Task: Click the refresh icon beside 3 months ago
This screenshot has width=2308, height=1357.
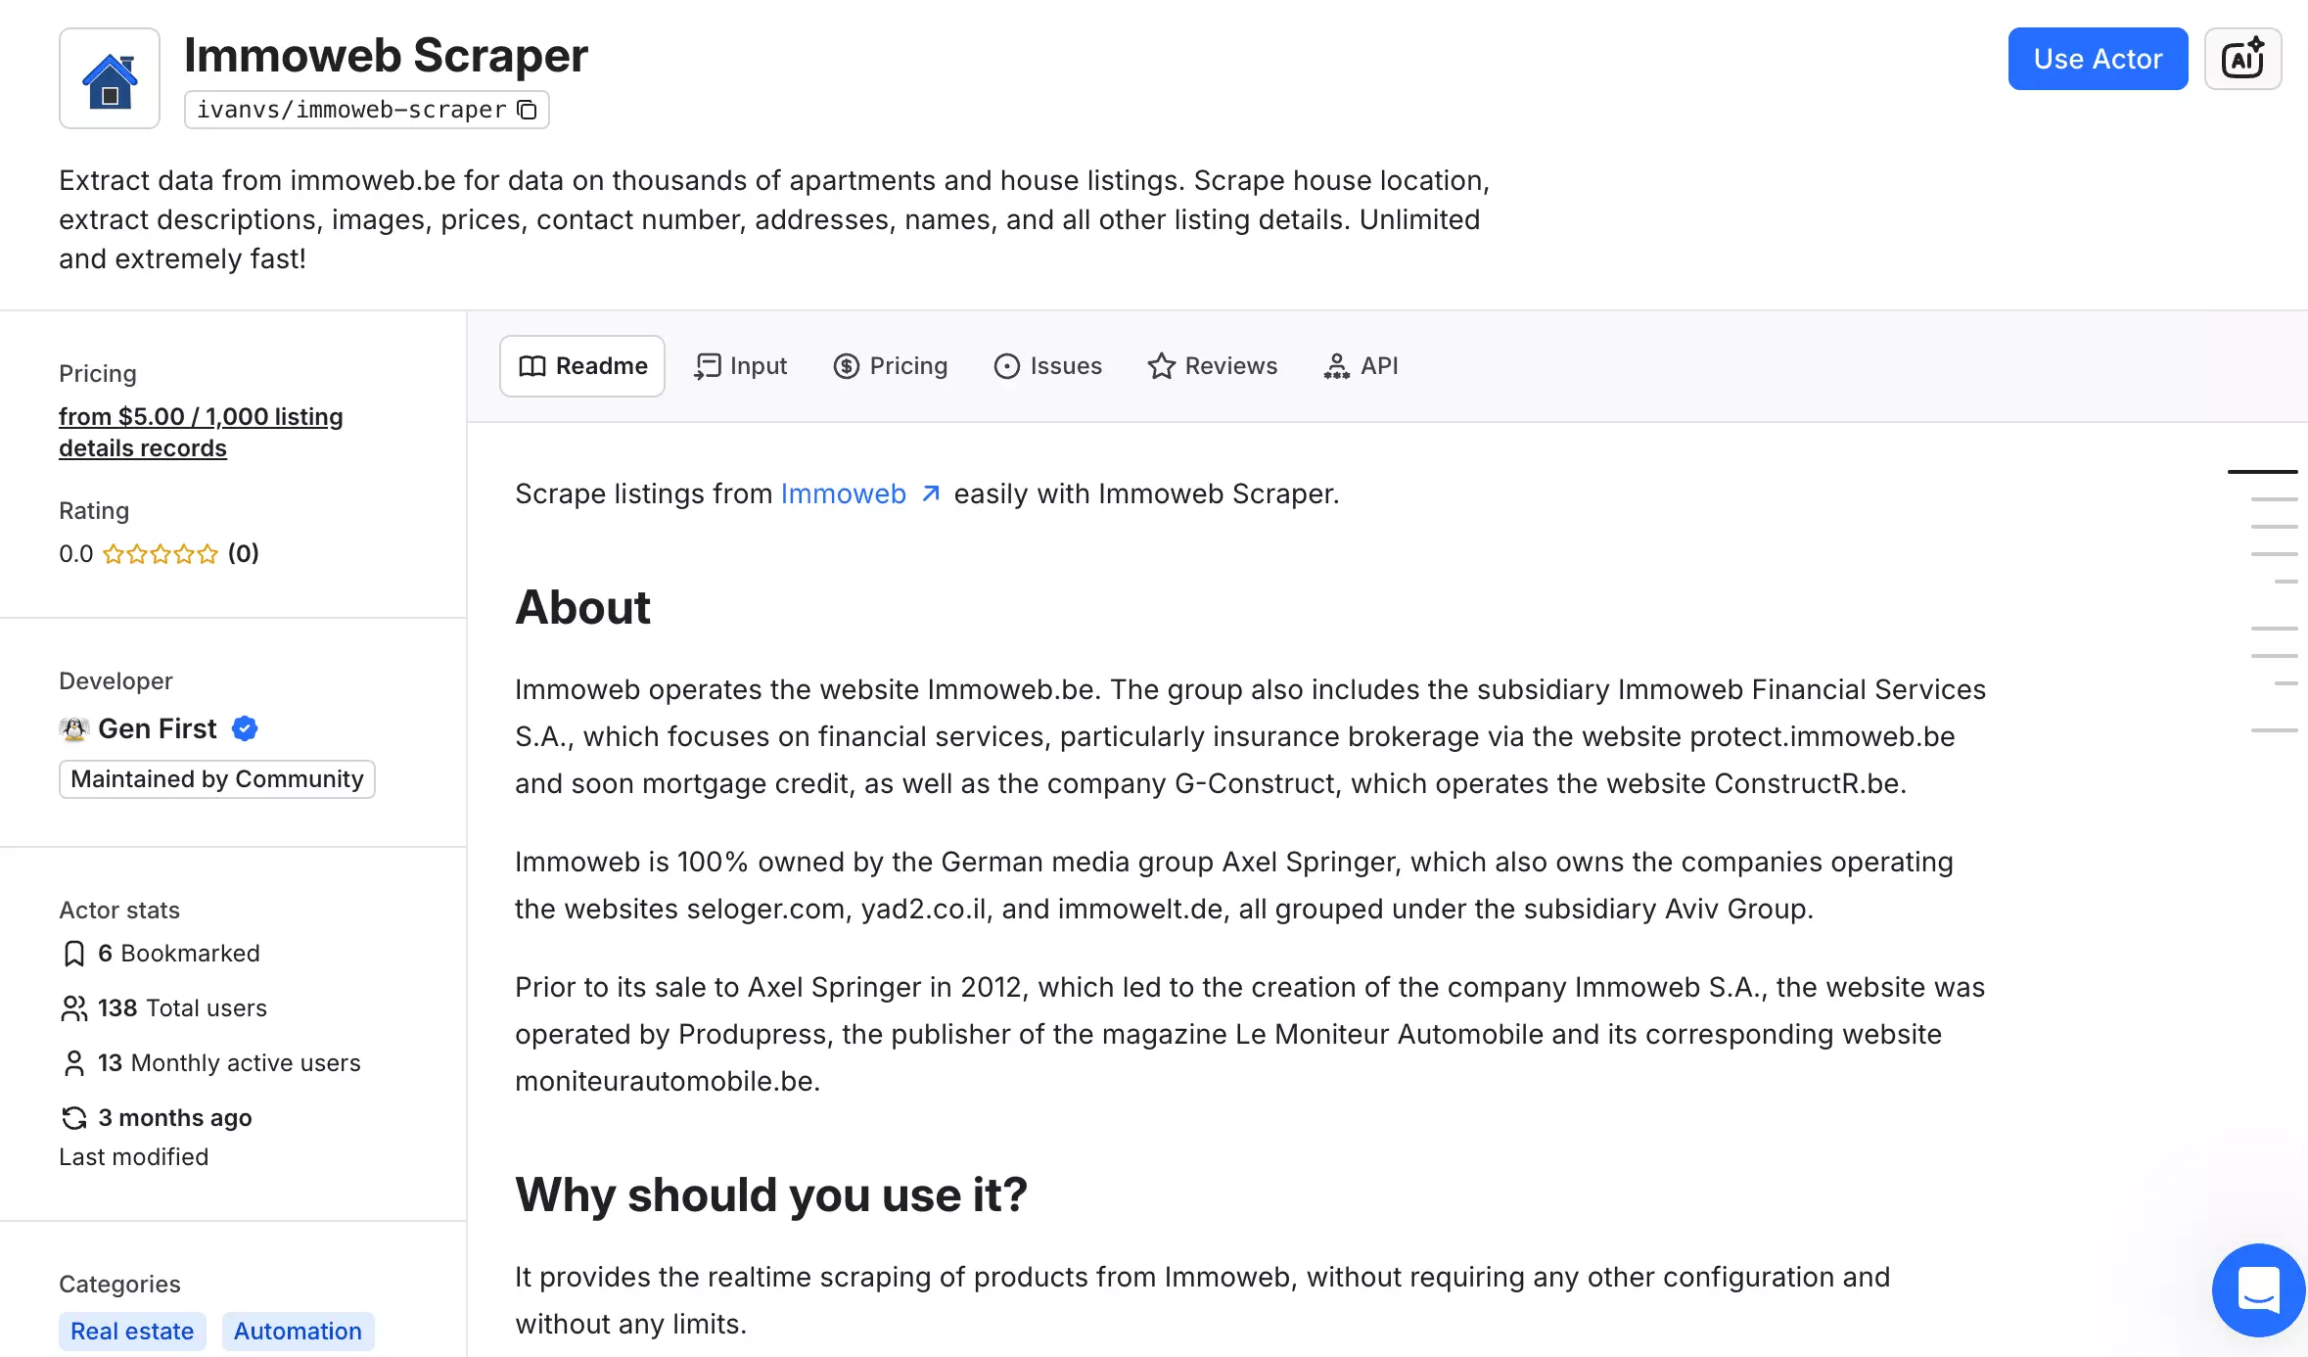Action: [x=73, y=1118]
